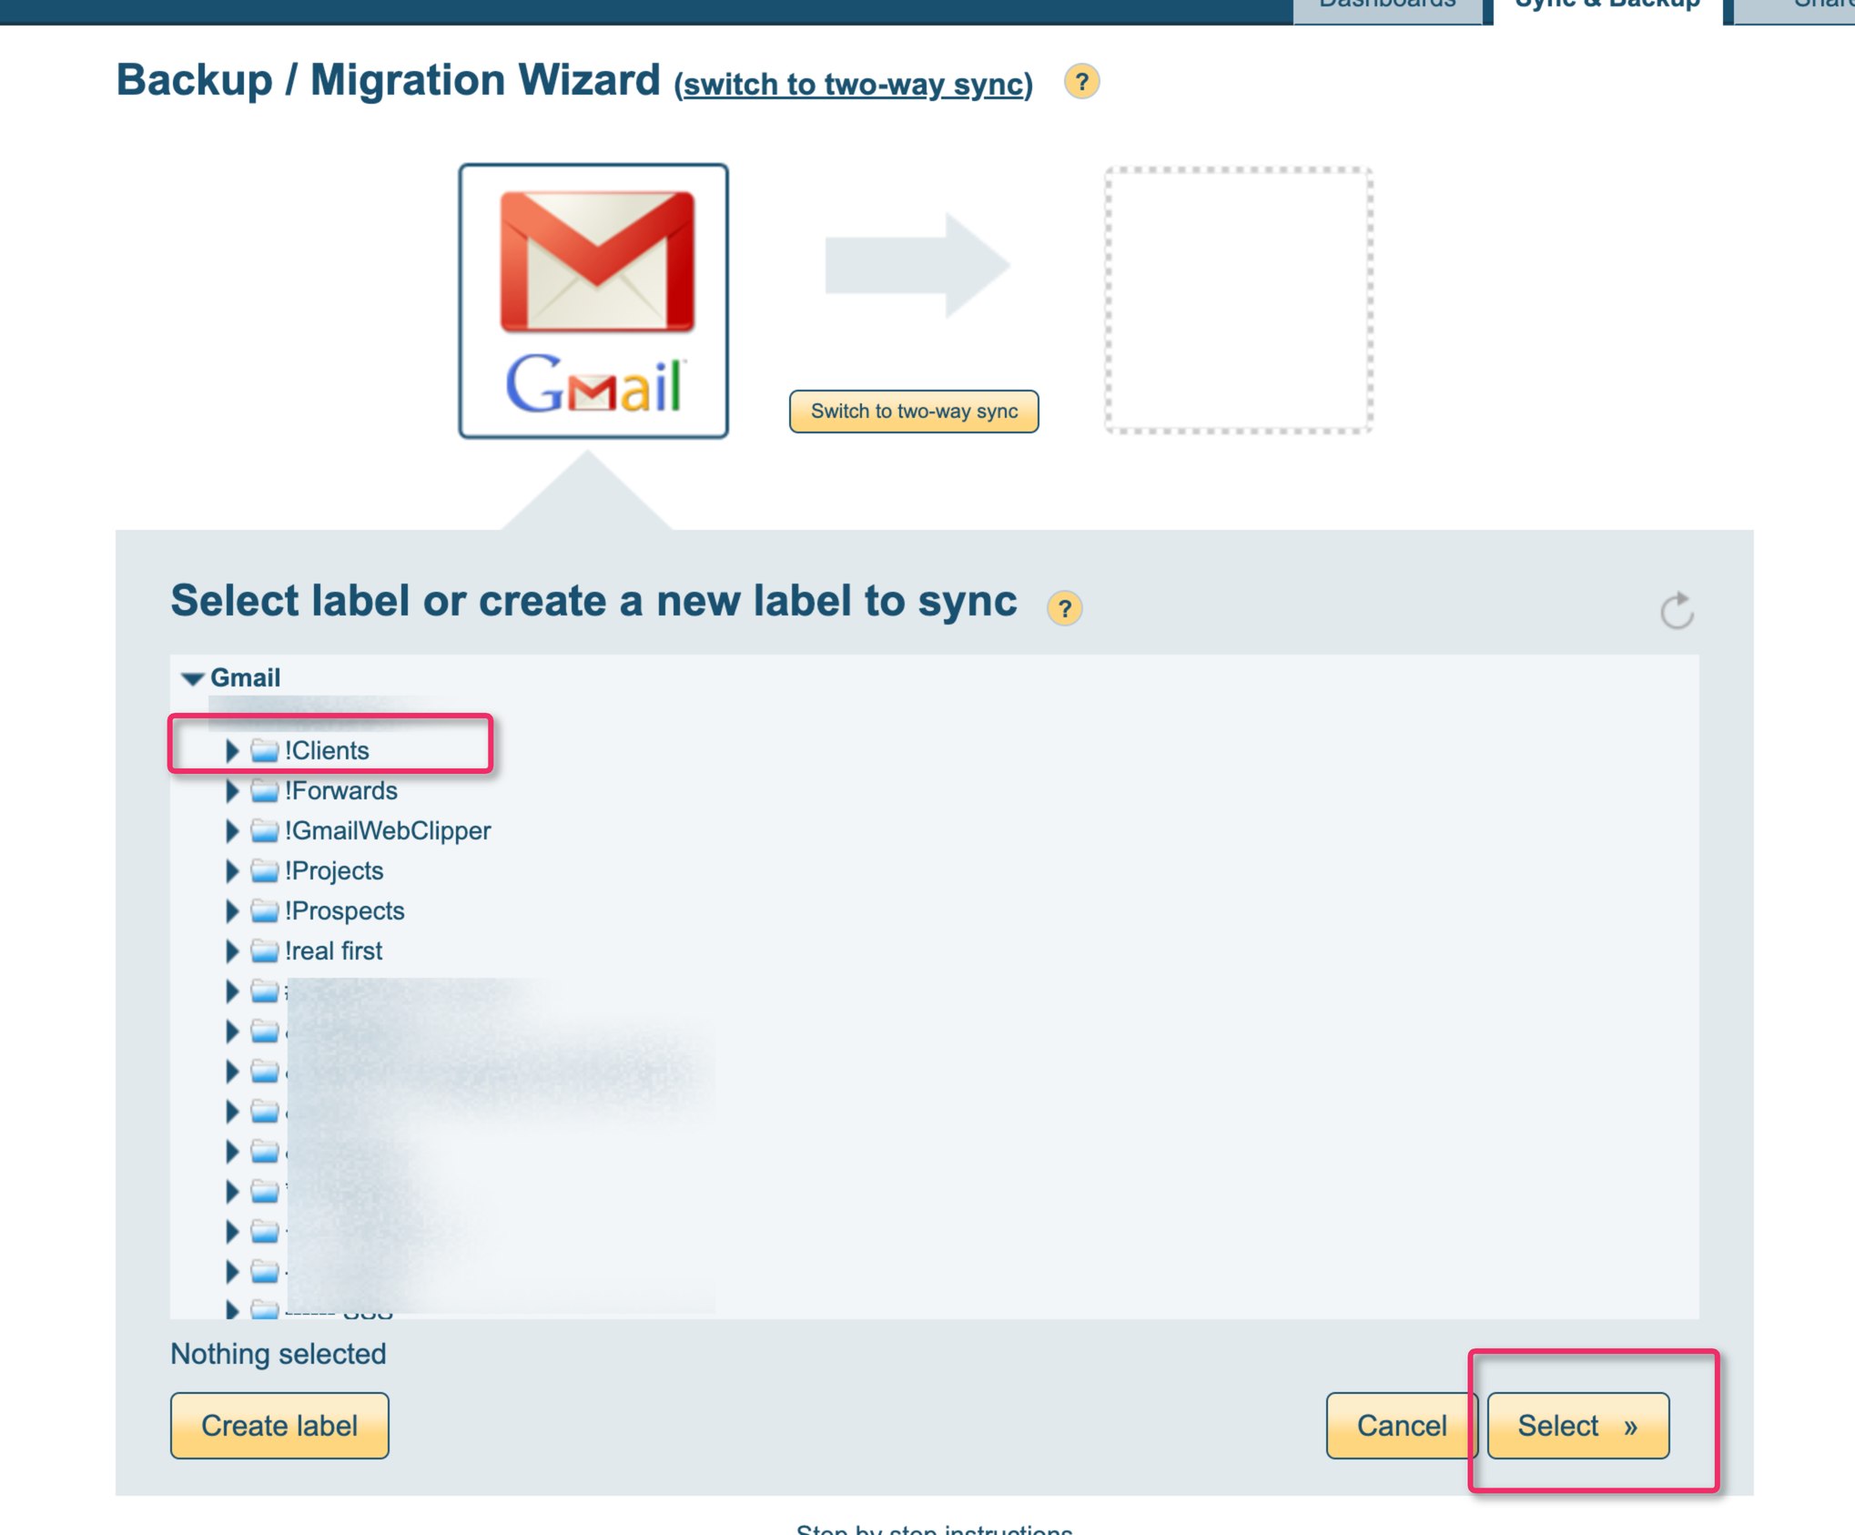This screenshot has height=1535, width=1855.
Task: Expand the !Projects label
Action: tap(232, 870)
